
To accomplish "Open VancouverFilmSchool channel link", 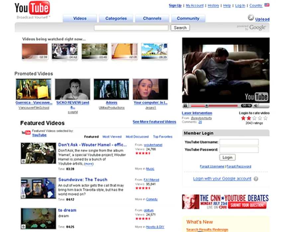I will coord(34,108).
